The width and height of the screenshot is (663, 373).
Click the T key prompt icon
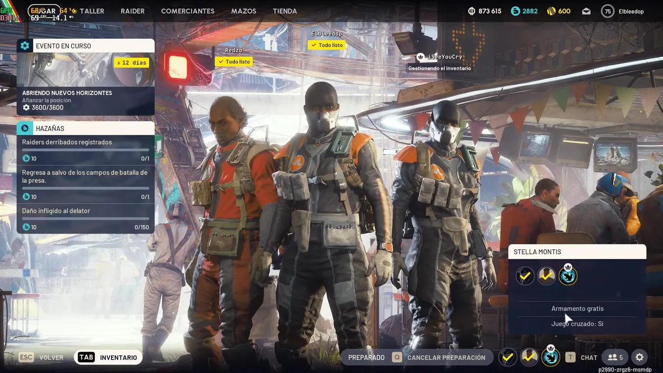click(x=570, y=357)
